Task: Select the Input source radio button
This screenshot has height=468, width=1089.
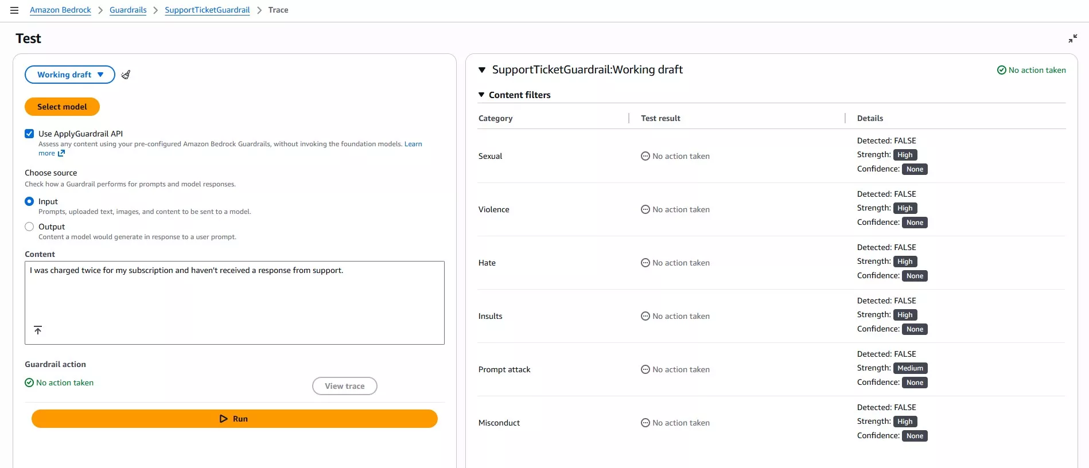Action: tap(29, 201)
